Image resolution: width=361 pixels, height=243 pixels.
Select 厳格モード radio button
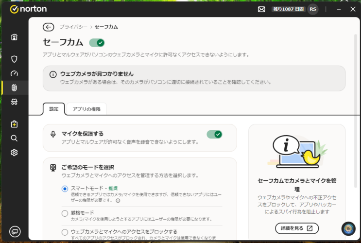(65, 213)
